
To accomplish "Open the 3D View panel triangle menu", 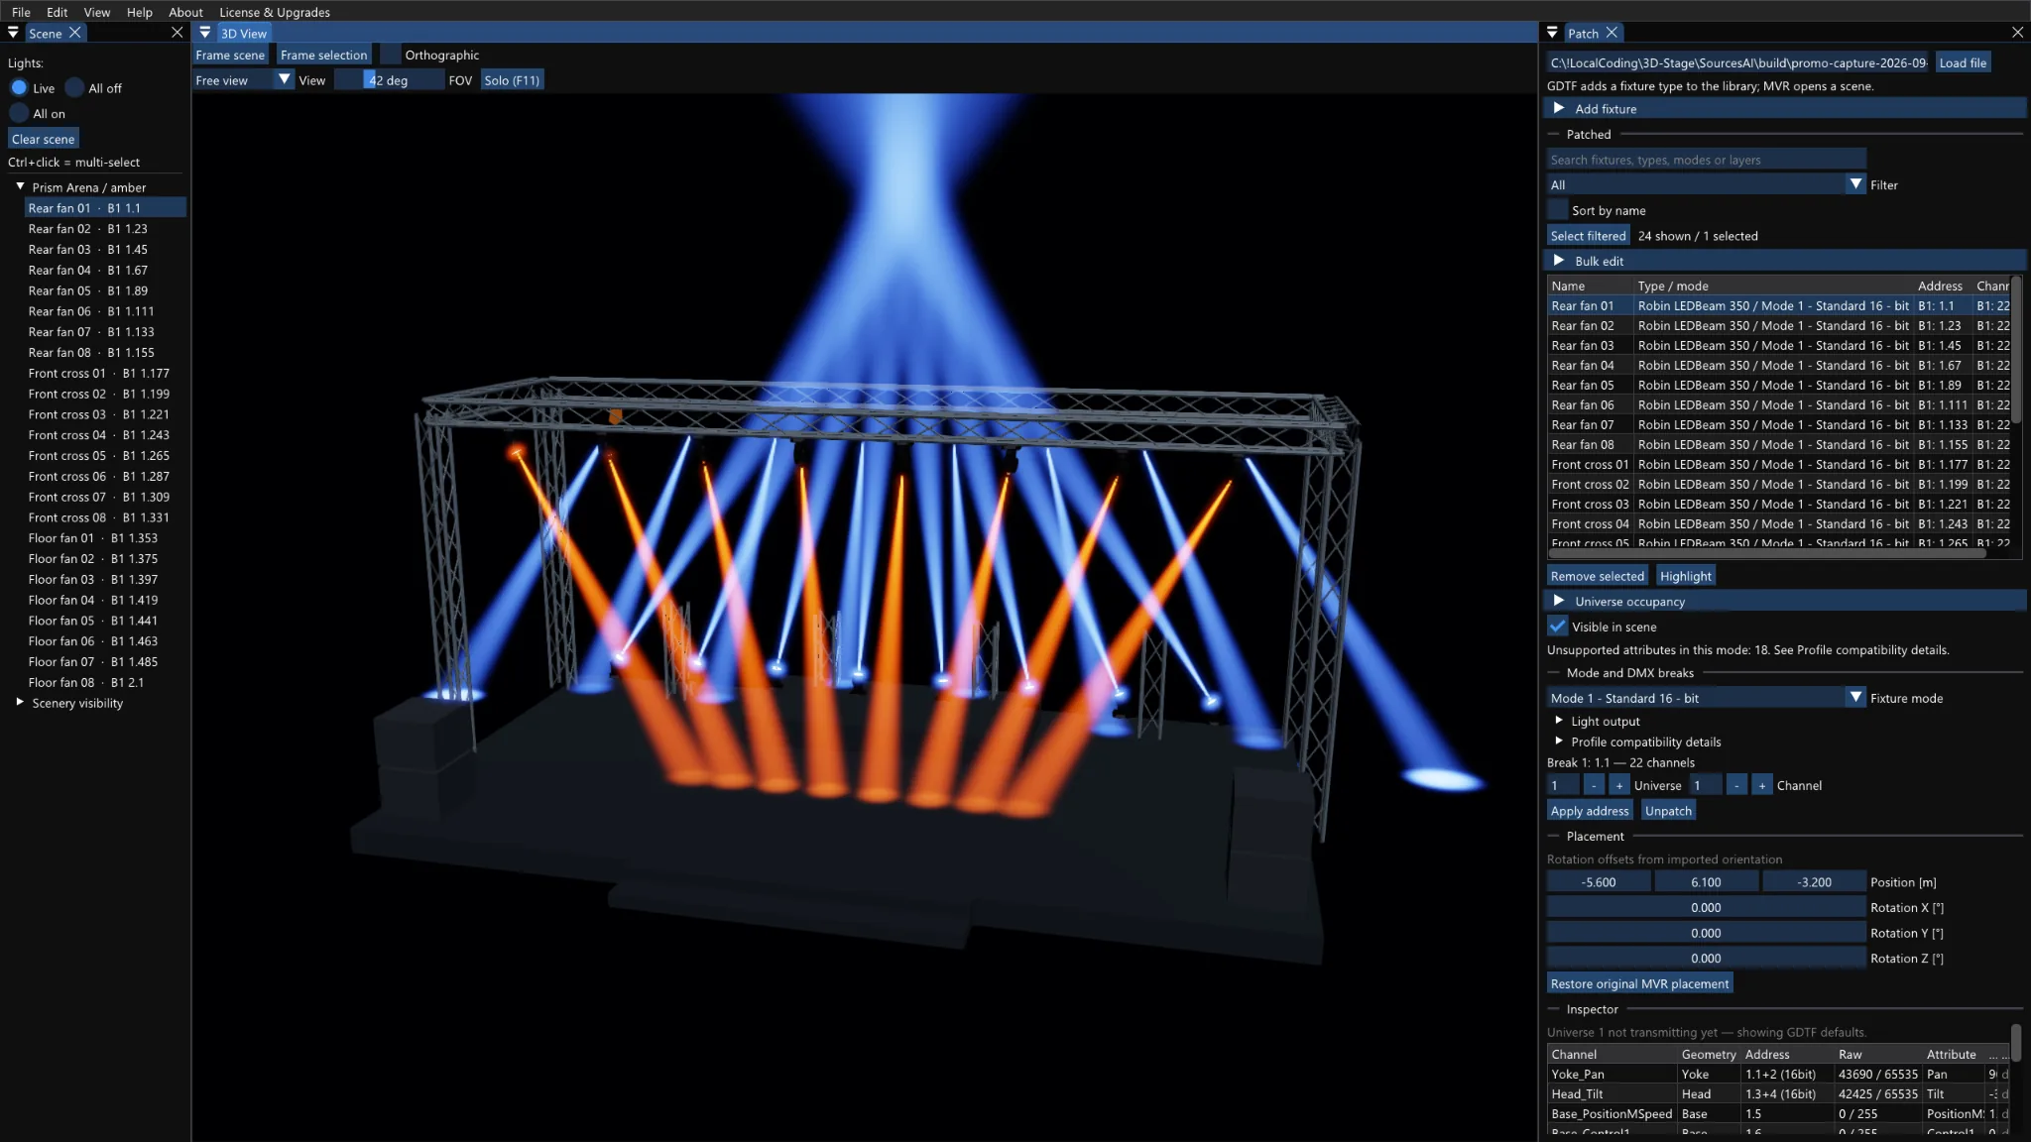I will pos(205,33).
